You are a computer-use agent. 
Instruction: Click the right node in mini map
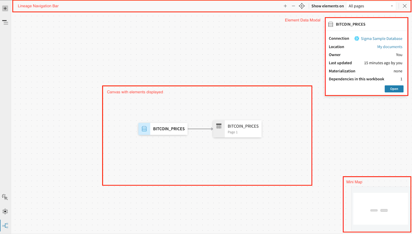[384, 210]
